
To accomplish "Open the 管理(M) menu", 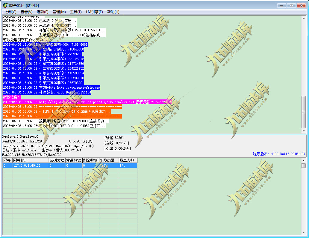I will 59,12.
